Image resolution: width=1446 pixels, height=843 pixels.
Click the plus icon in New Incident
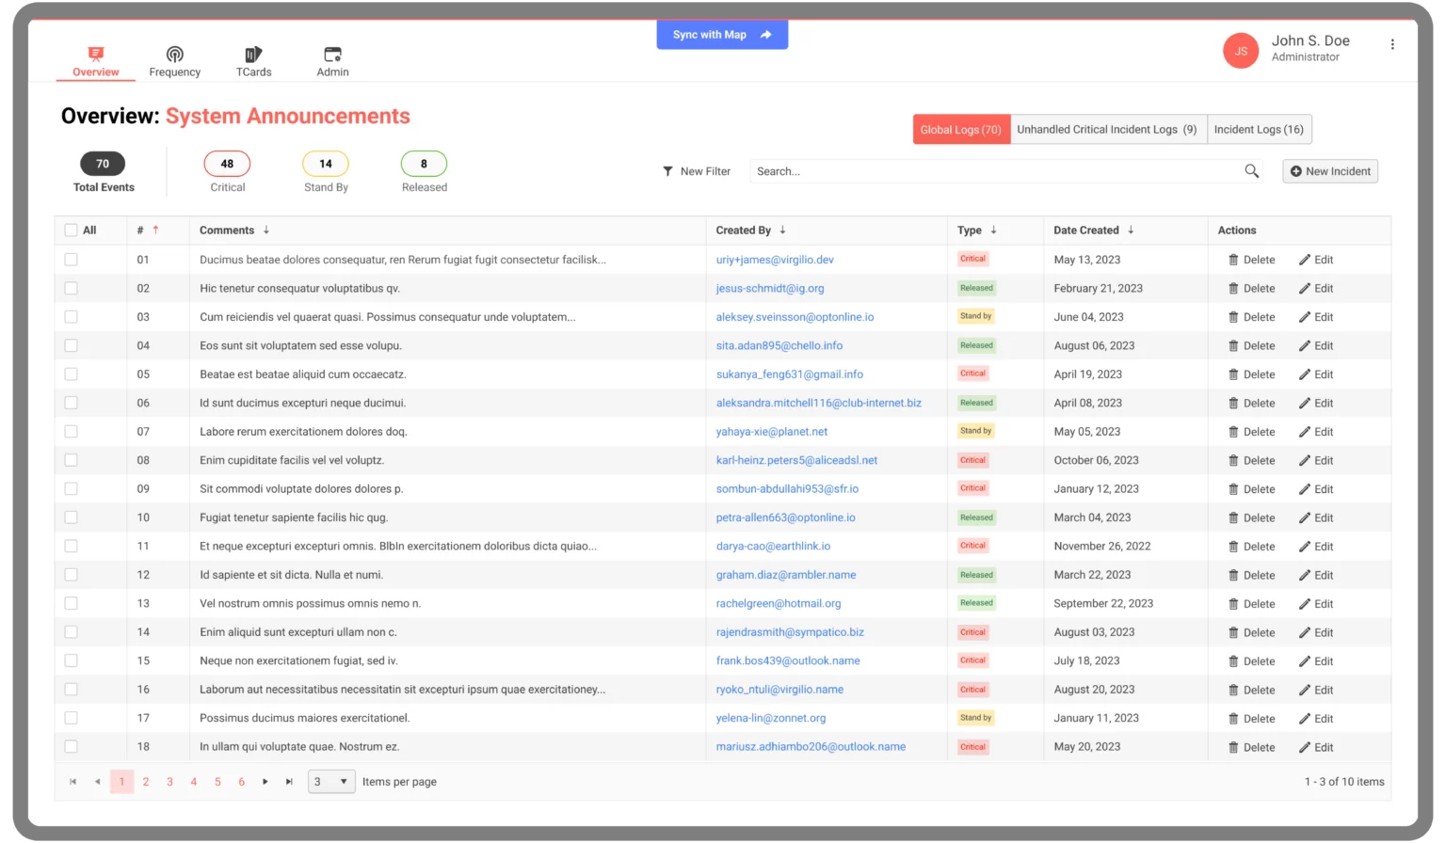click(1295, 171)
